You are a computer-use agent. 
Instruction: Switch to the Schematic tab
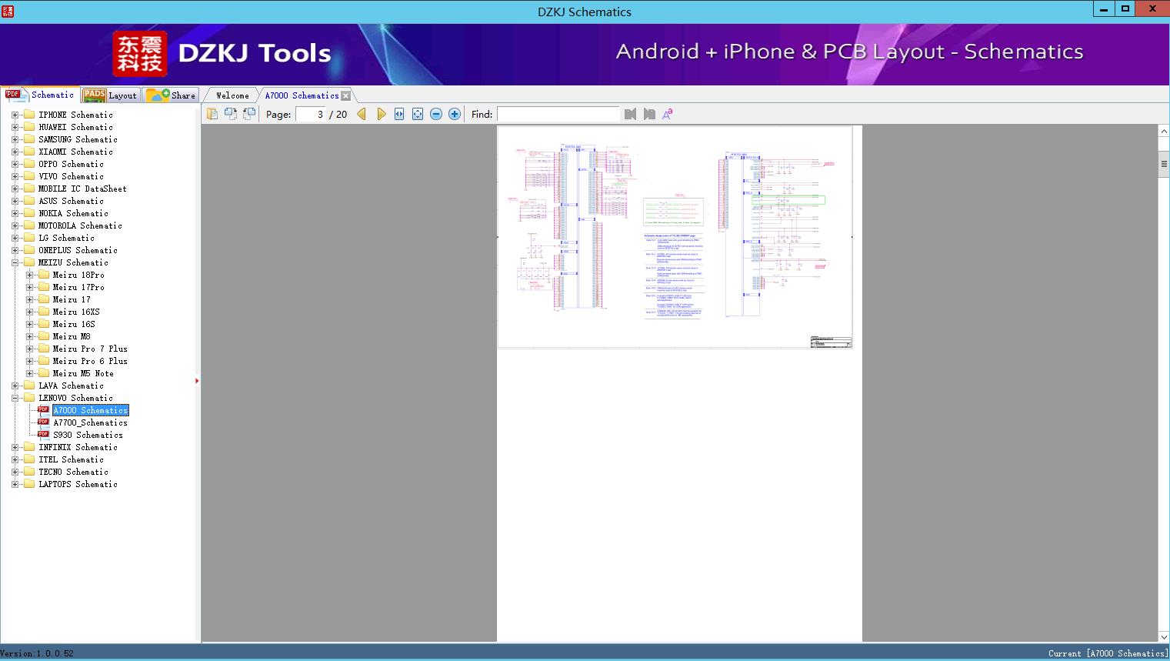pyautogui.click(x=40, y=95)
